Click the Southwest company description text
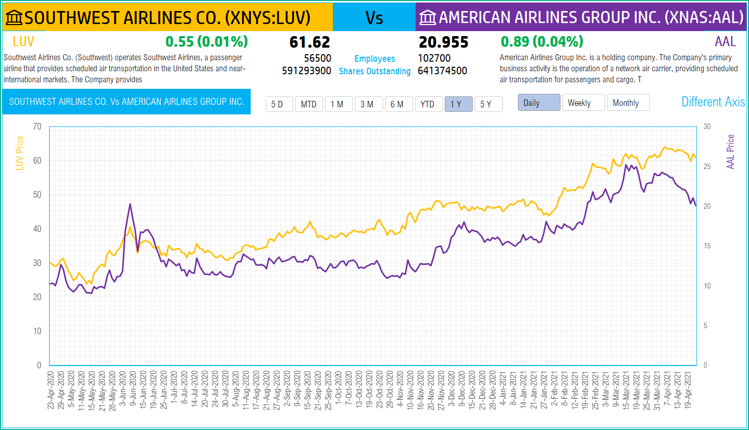 tap(124, 68)
